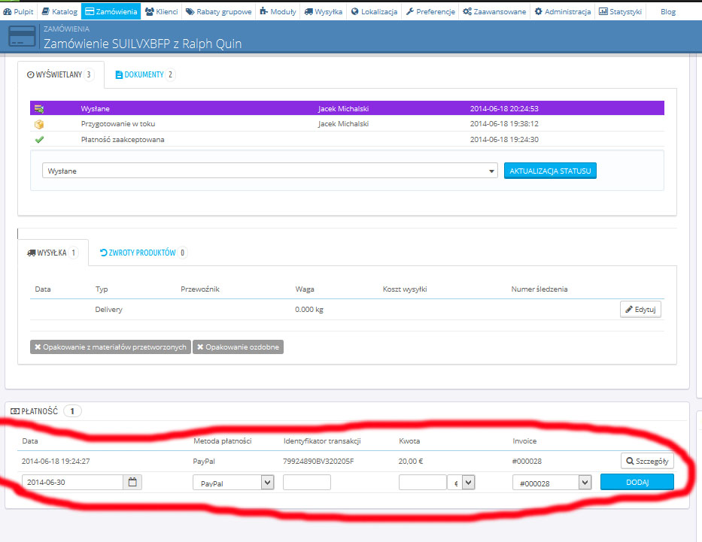This screenshot has width=702, height=542.
Task: Open the Lokalizacja menu
Action: click(x=374, y=11)
